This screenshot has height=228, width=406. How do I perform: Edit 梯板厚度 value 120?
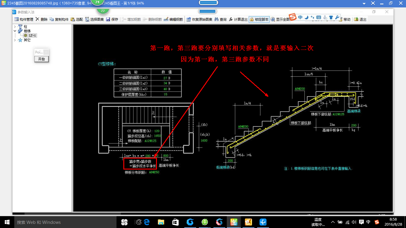click(x=157, y=131)
